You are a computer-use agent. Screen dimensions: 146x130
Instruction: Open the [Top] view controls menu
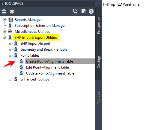[112, 4]
